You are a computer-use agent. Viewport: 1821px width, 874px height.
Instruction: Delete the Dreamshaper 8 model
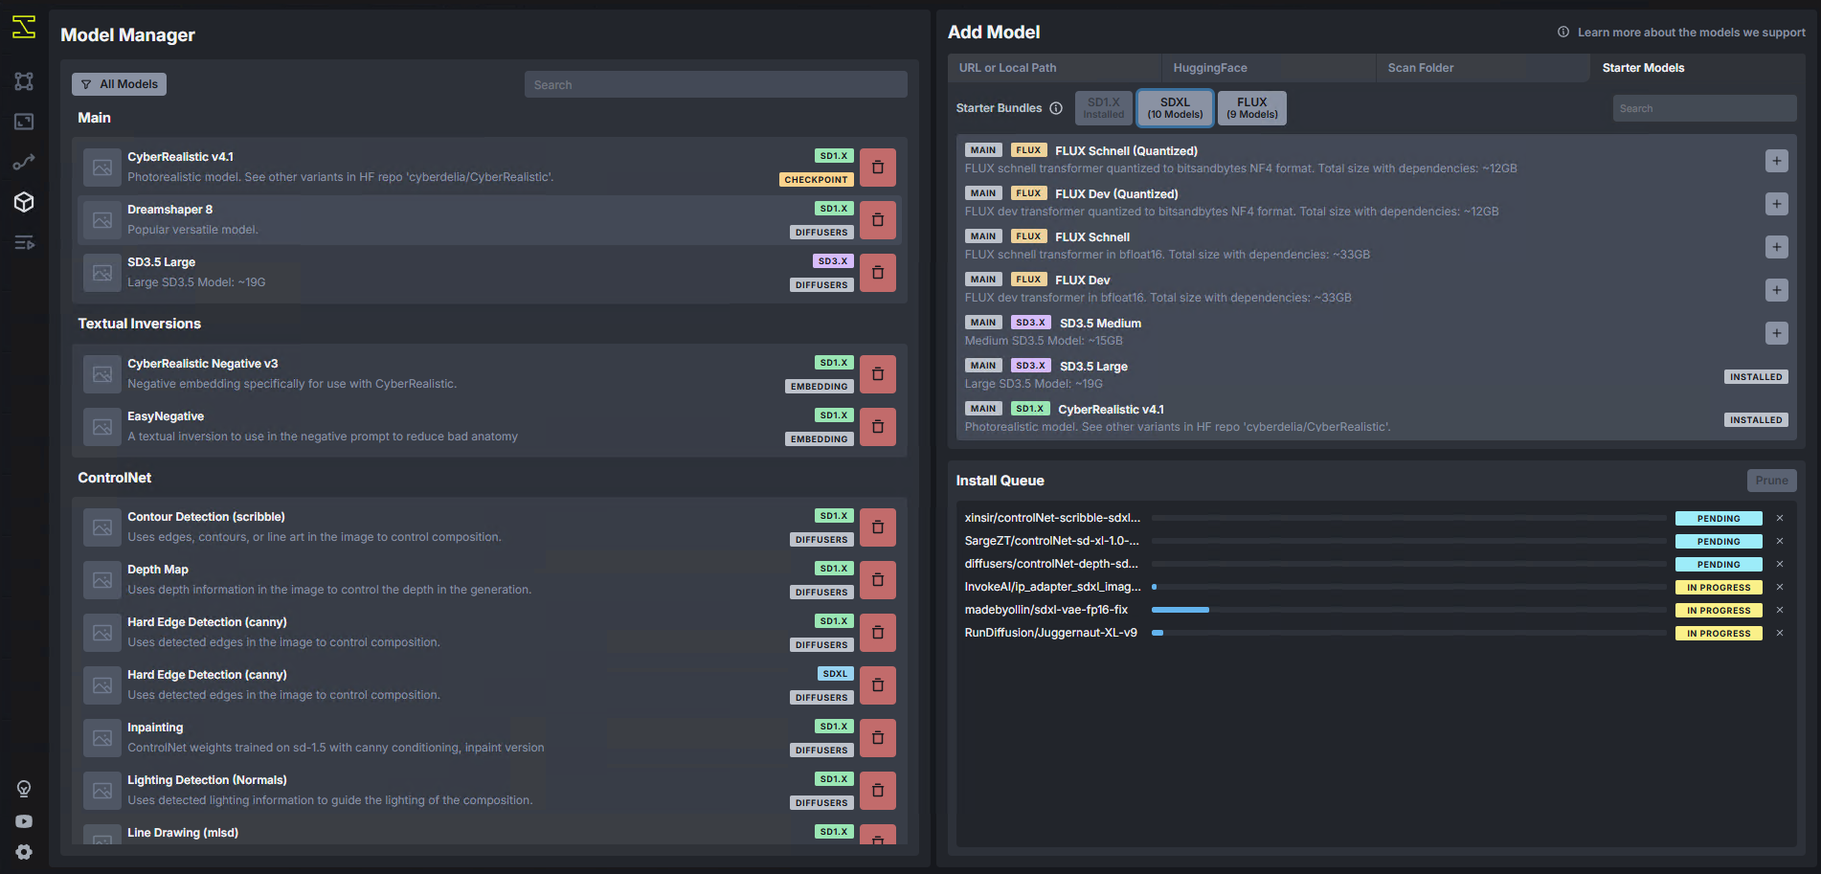click(x=878, y=220)
